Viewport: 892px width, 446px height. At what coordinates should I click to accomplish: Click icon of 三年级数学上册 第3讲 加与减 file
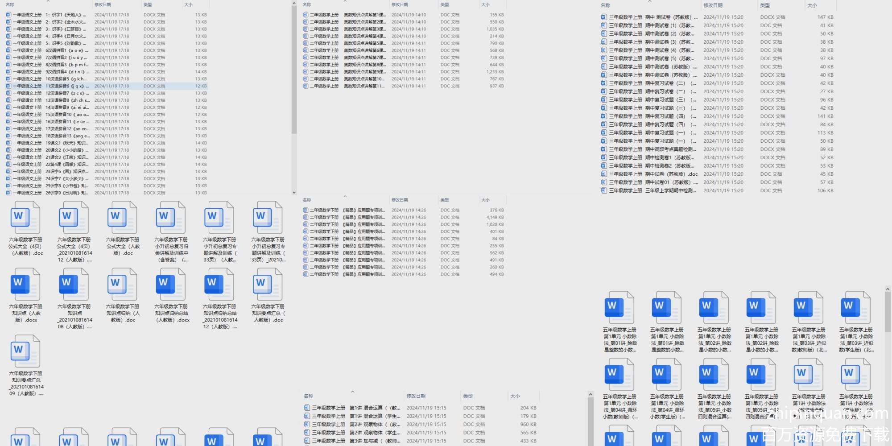pyautogui.click(x=307, y=441)
